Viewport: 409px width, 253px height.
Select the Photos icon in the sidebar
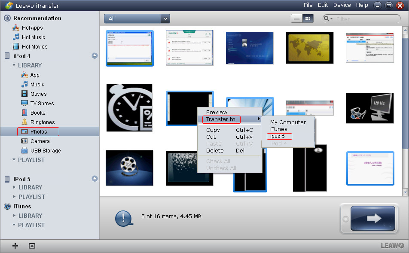(24, 131)
